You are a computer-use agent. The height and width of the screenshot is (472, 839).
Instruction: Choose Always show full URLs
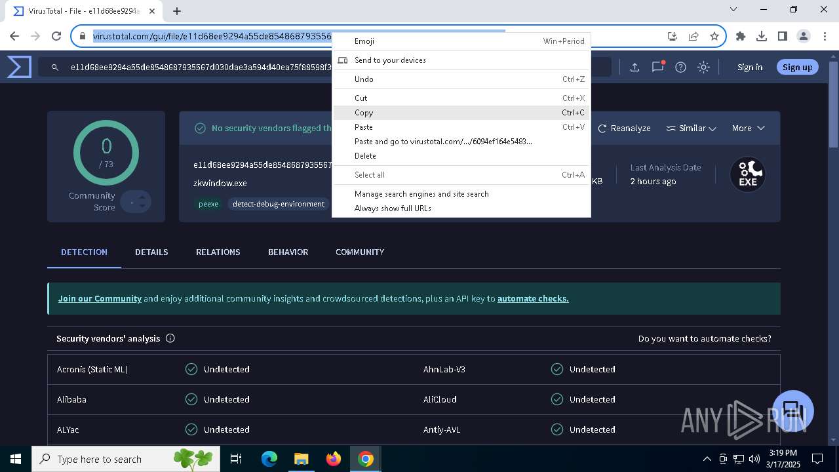(x=461, y=208)
